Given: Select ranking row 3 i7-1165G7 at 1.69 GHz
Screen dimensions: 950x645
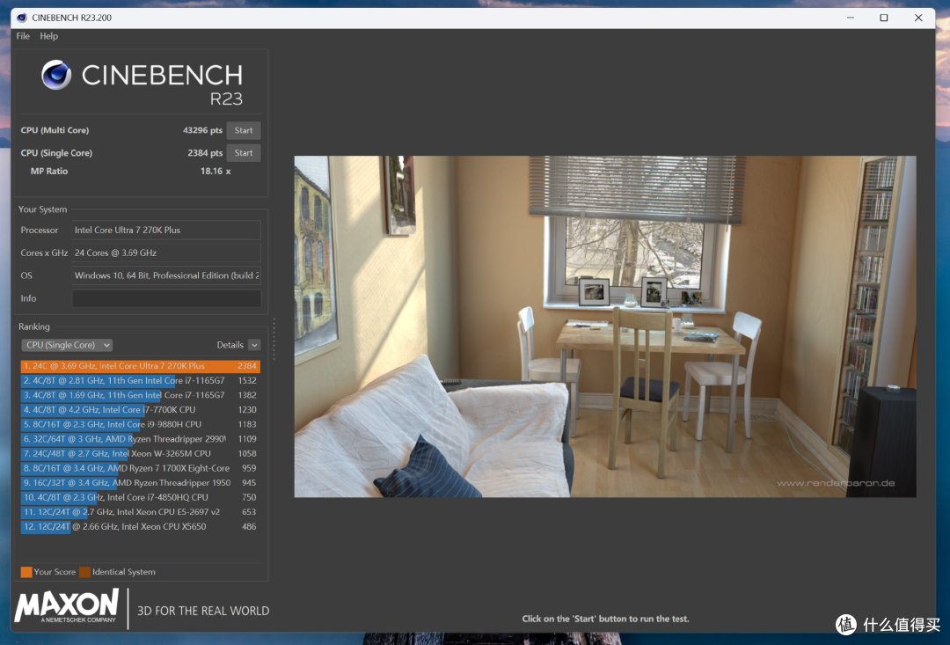Looking at the screenshot, I should [x=141, y=395].
